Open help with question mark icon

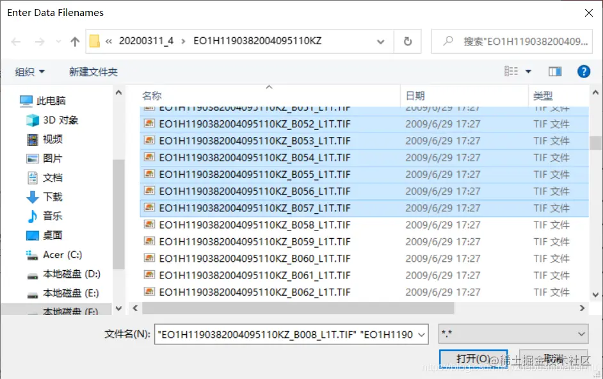[x=583, y=71]
